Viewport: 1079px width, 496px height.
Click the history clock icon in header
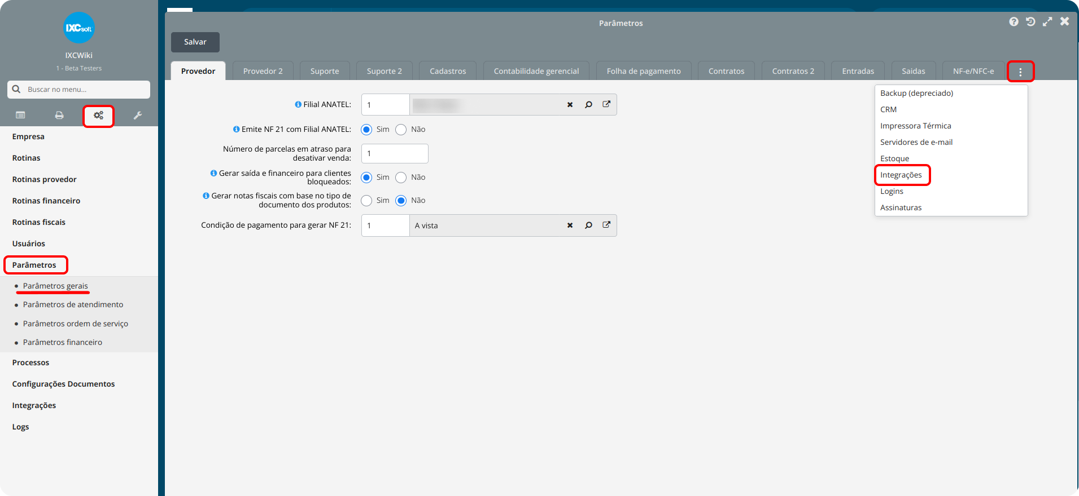(1030, 21)
